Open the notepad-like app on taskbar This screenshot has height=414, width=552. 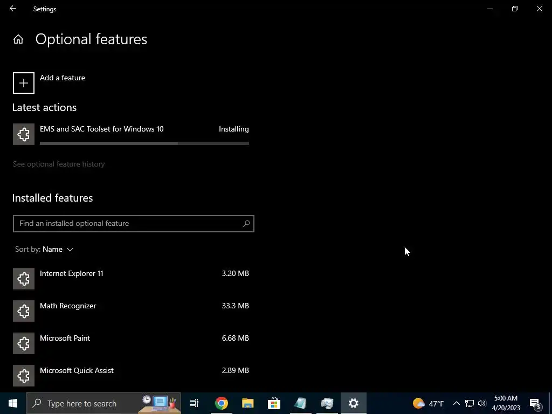[300, 403]
